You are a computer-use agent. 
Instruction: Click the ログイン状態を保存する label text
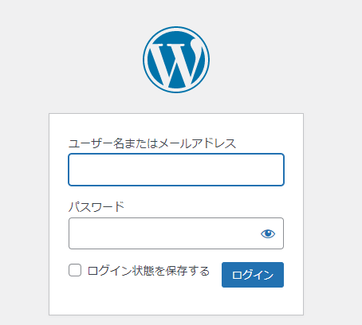pyautogui.click(x=148, y=271)
